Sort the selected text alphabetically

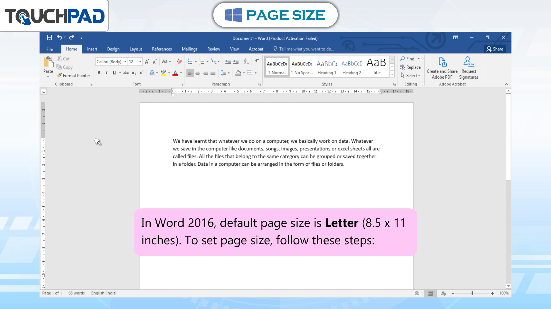tap(247, 62)
